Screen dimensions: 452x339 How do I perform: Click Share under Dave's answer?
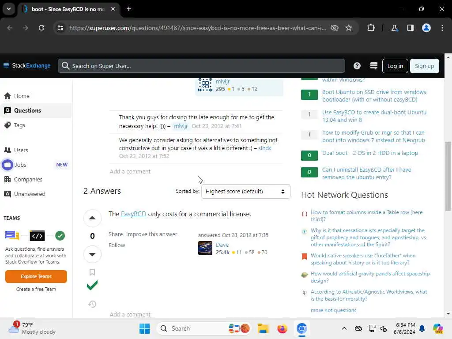click(116, 234)
